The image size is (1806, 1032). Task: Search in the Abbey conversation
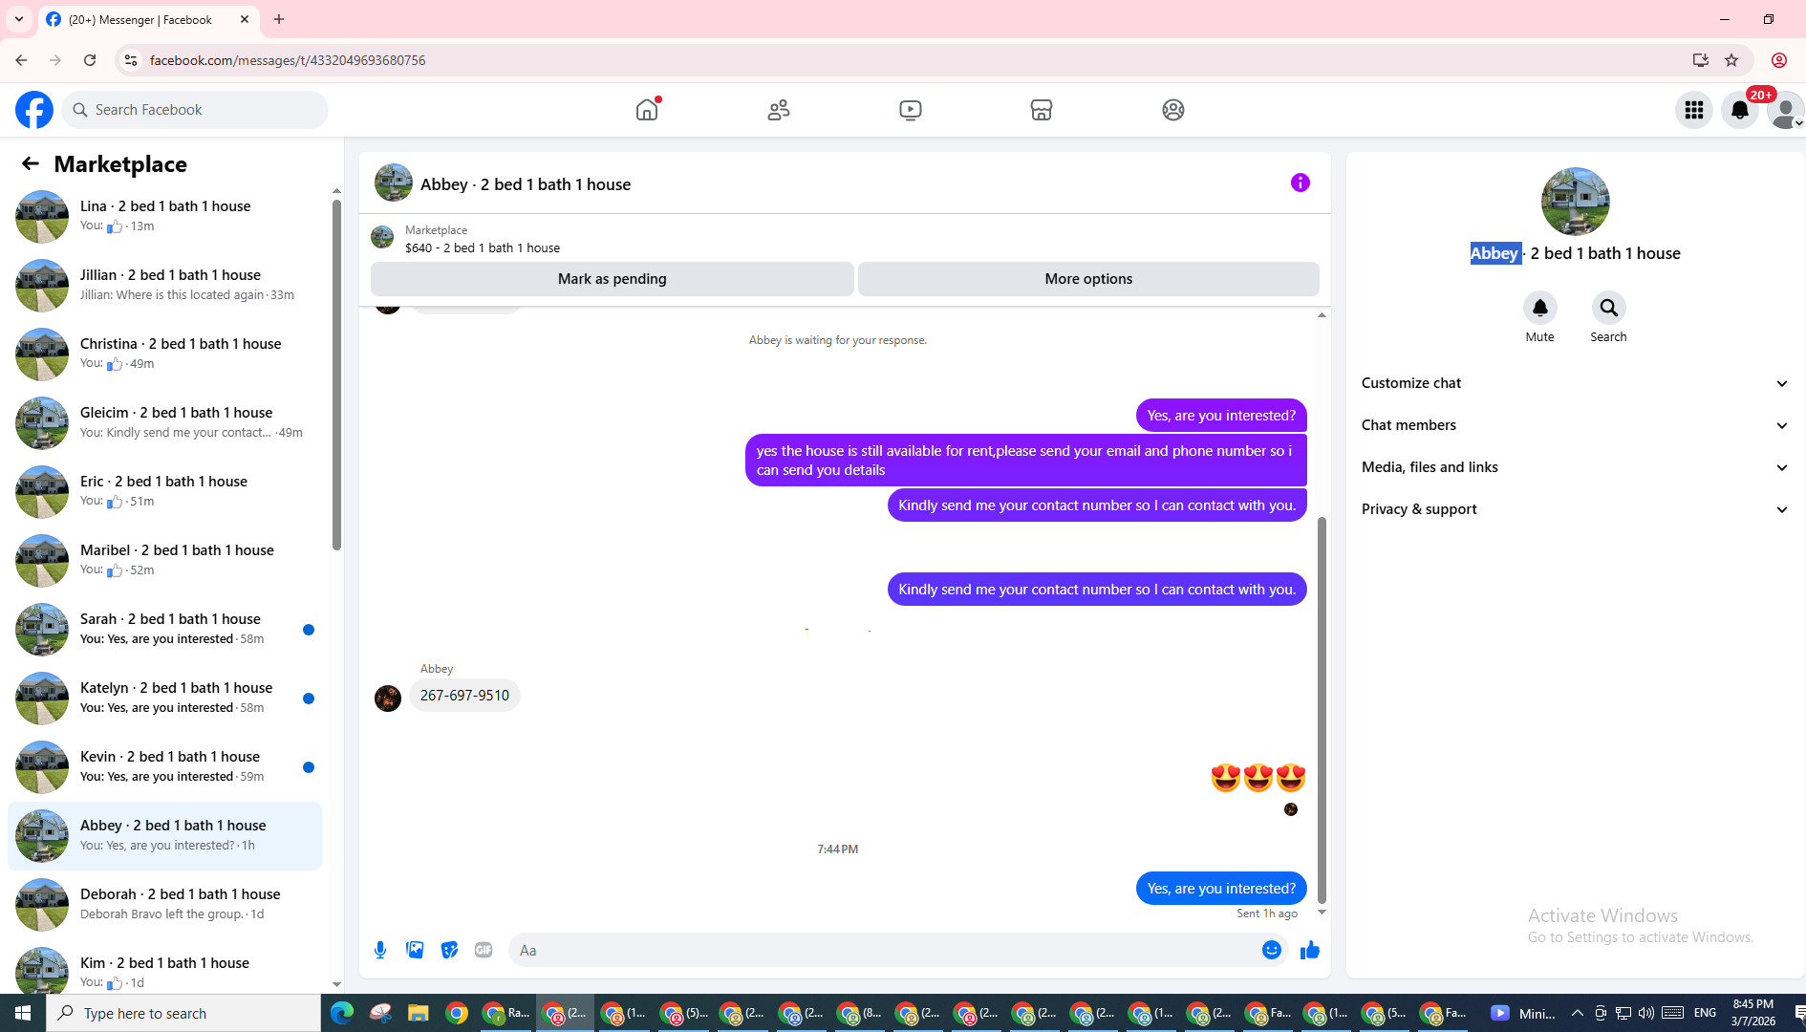[1609, 308]
